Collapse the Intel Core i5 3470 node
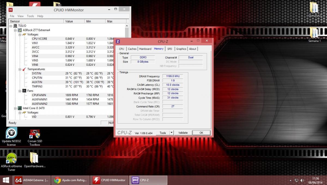This screenshot has width=327, height=185. (15, 108)
